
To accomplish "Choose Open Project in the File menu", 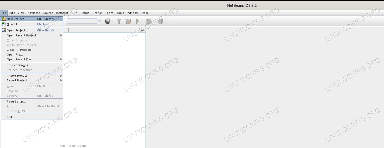I will point(32,30).
